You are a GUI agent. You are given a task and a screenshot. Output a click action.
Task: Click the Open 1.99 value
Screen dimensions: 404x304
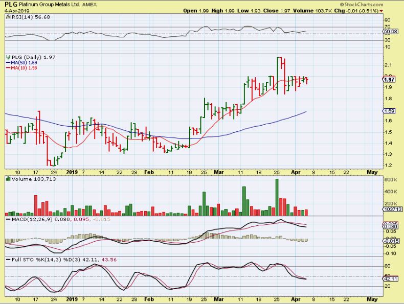196,11
